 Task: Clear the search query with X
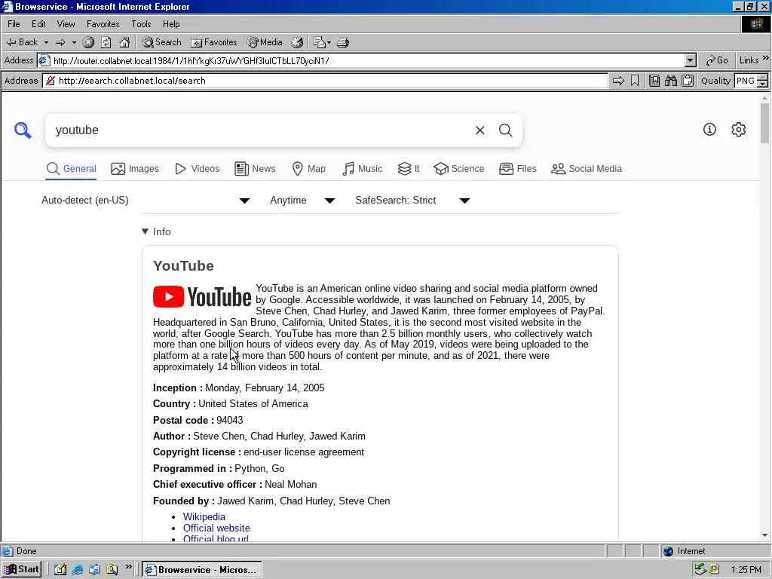[x=480, y=130]
